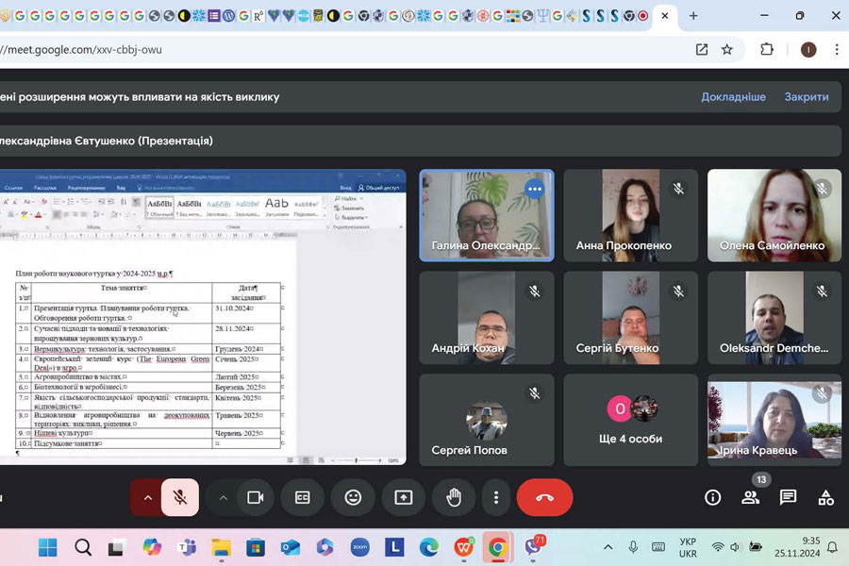The height and width of the screenshot is (566, 849).
Task: Expand audio settings arrow beside the mic
Action: click(147, 498)
